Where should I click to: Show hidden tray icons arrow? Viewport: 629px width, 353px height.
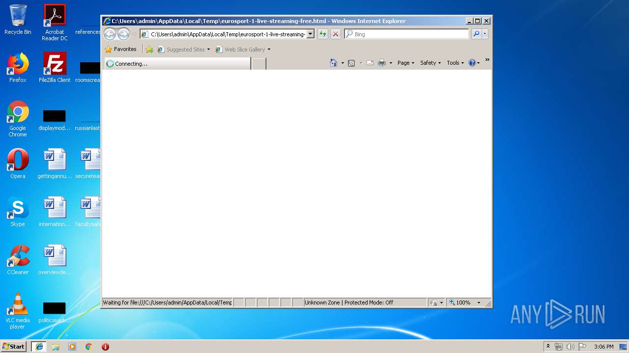coord(548,347)
